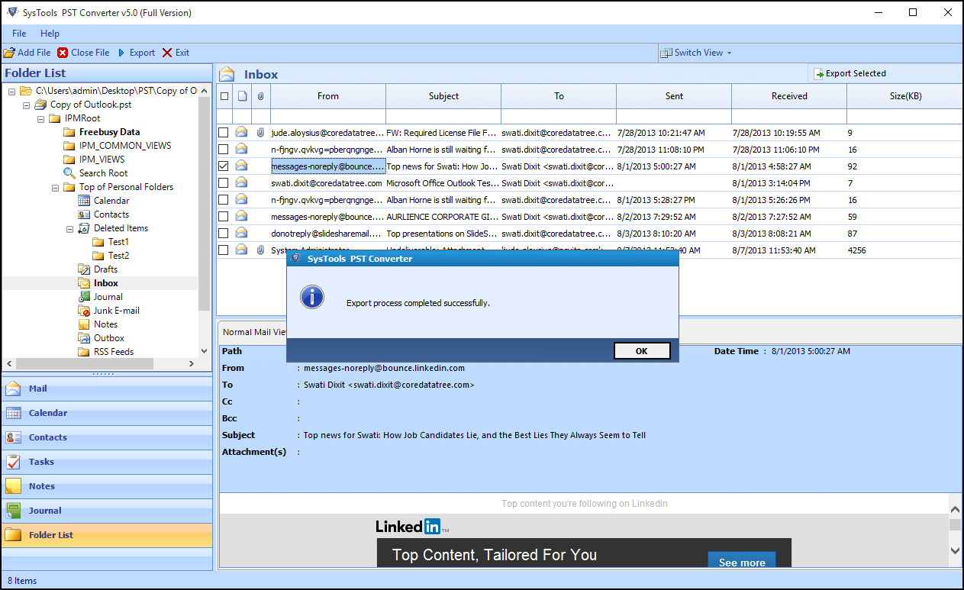Viewport: 964px width, 590px height.
Task: Open the Normal Mail View tab
Action: point(253,332)
